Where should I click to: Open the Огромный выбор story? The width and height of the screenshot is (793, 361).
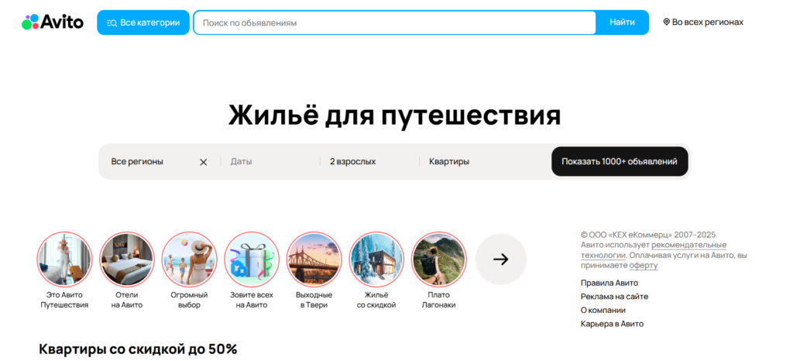[x=189, y=270]
